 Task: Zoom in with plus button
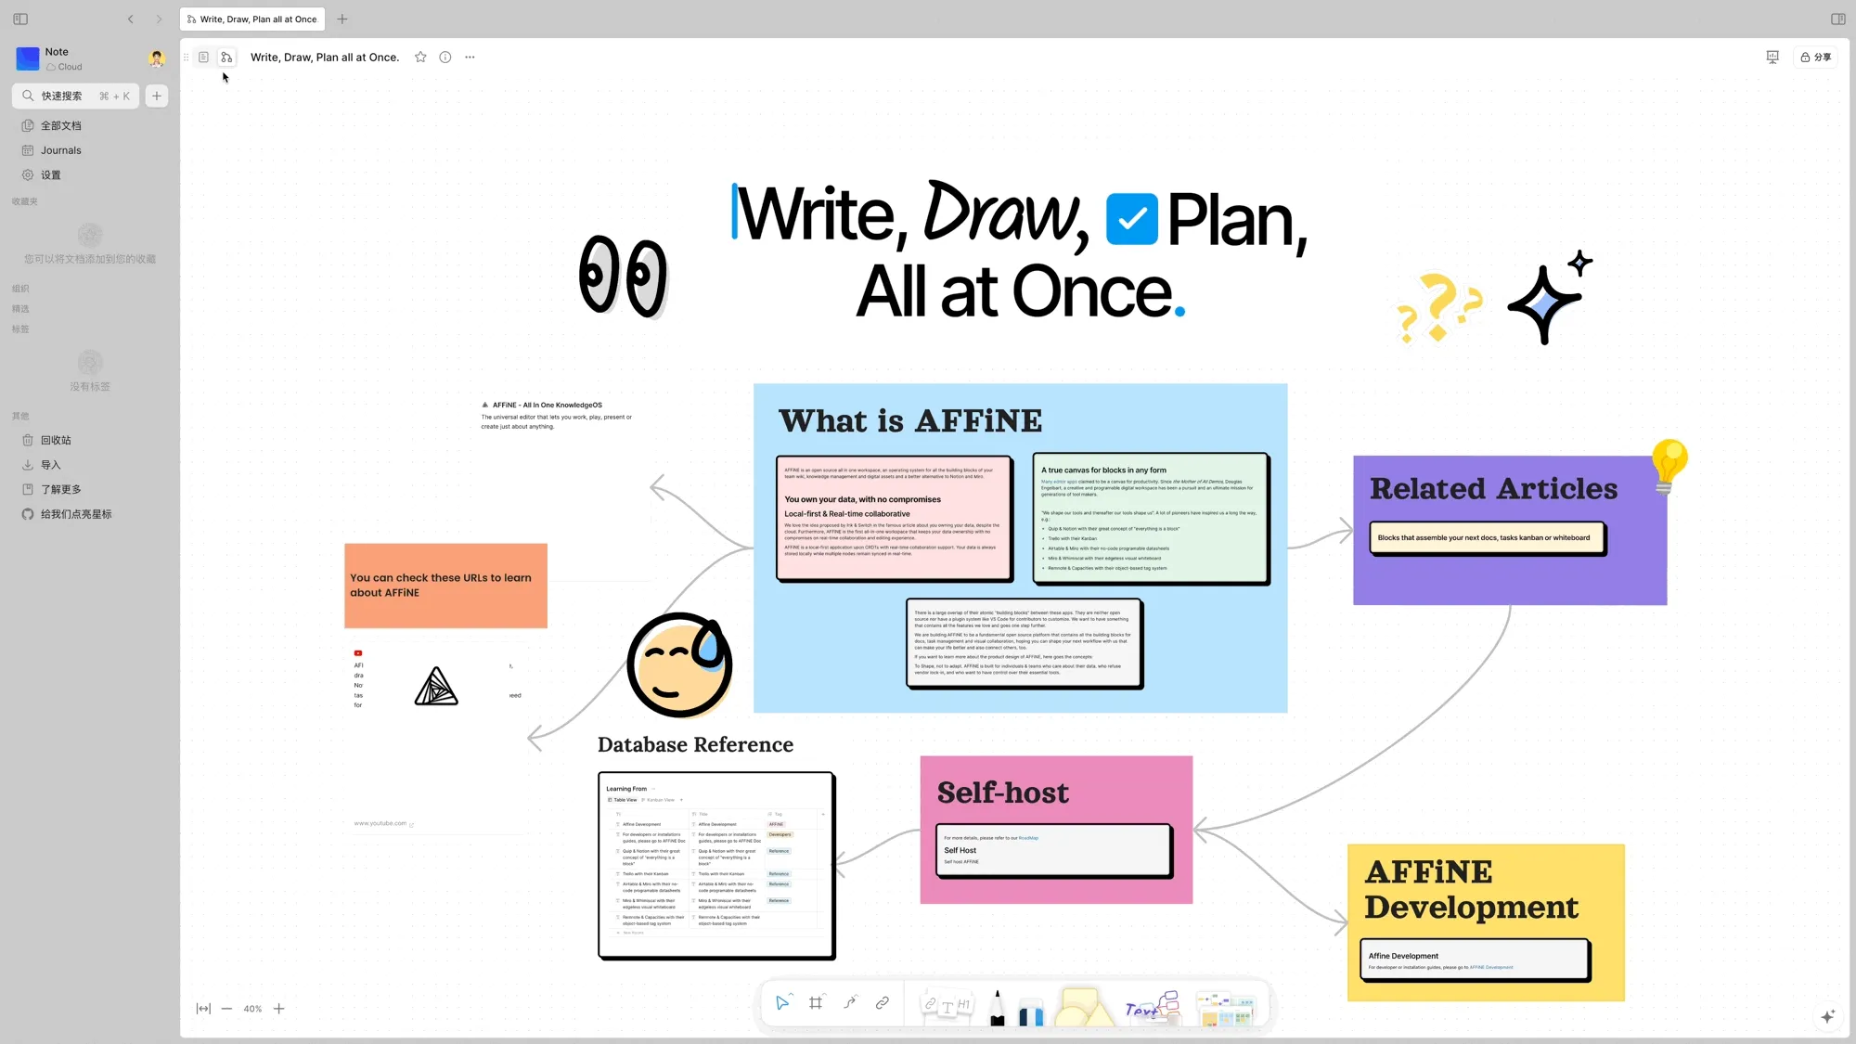[x=278, y=1009]
